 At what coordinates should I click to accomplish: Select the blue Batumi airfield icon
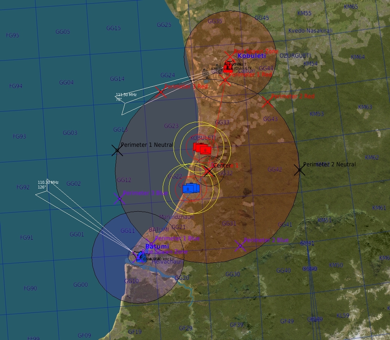pos(139,257)
